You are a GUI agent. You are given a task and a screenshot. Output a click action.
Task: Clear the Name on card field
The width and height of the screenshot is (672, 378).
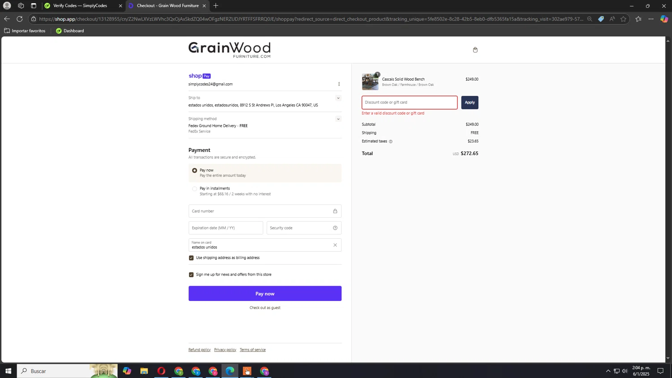(x=335, y=245)
